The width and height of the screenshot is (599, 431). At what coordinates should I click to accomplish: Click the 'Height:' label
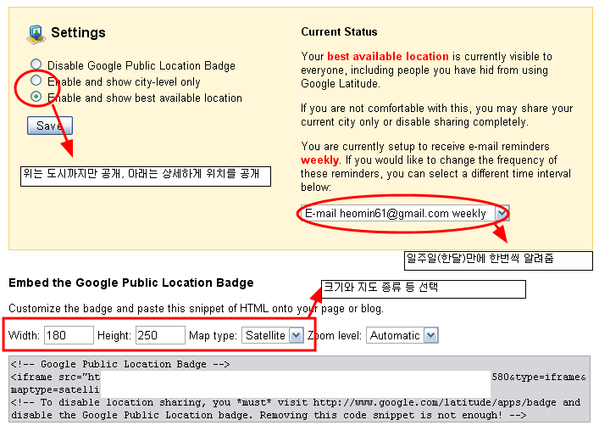pos(114,335)
